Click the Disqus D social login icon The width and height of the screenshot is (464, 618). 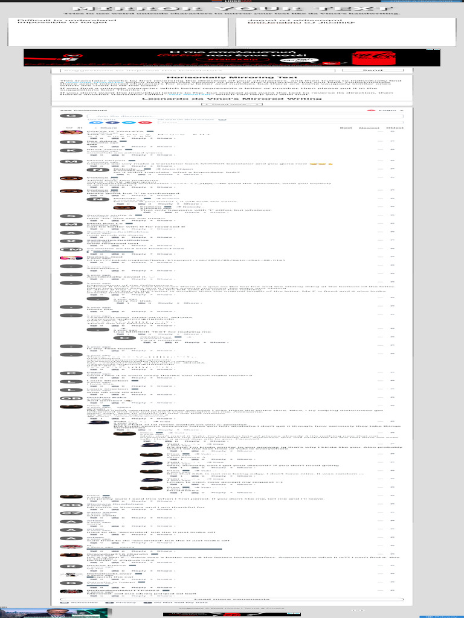[x=93, y=123]
